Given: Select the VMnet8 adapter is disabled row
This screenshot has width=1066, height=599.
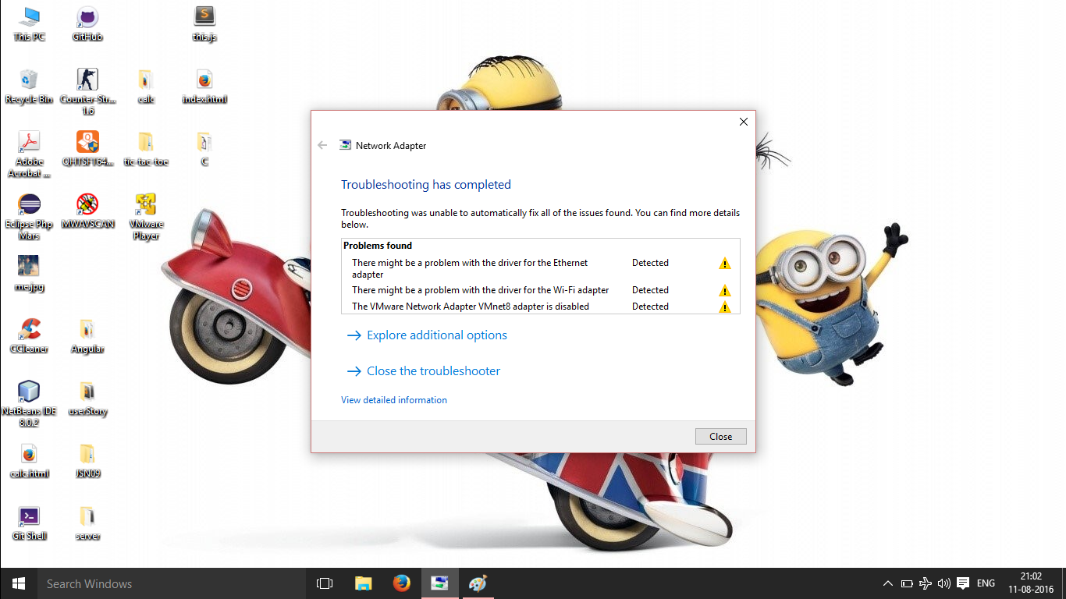Looking at the screenshot, I should click(541, 307).
